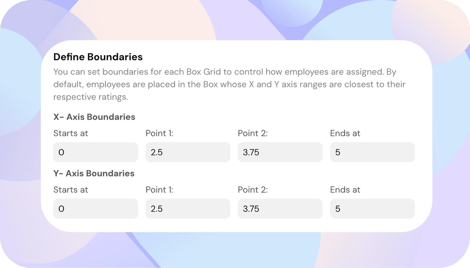Click the X-Axis 'Point 2:' label

point(253,133)
